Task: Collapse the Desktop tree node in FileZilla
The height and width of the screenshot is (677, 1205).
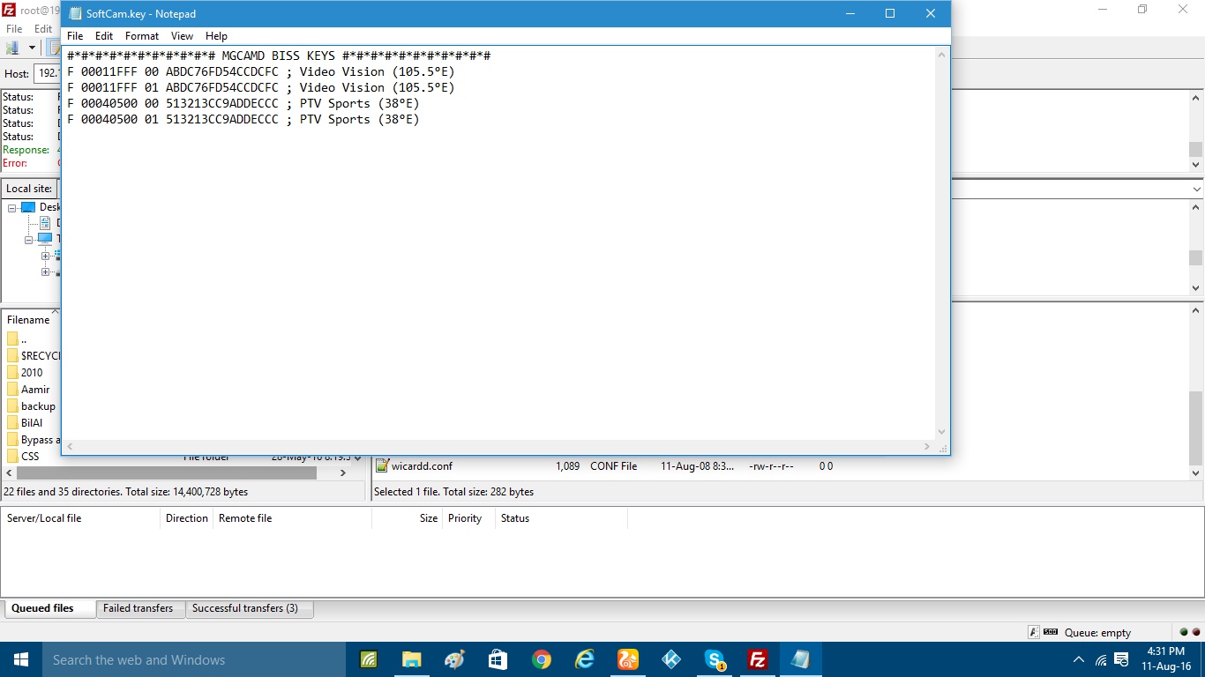Action: click(13, 208)
